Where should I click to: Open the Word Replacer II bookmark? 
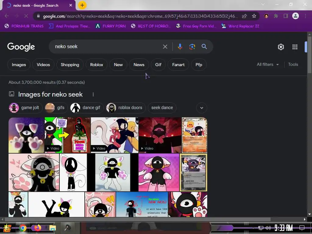click(240, 26)
